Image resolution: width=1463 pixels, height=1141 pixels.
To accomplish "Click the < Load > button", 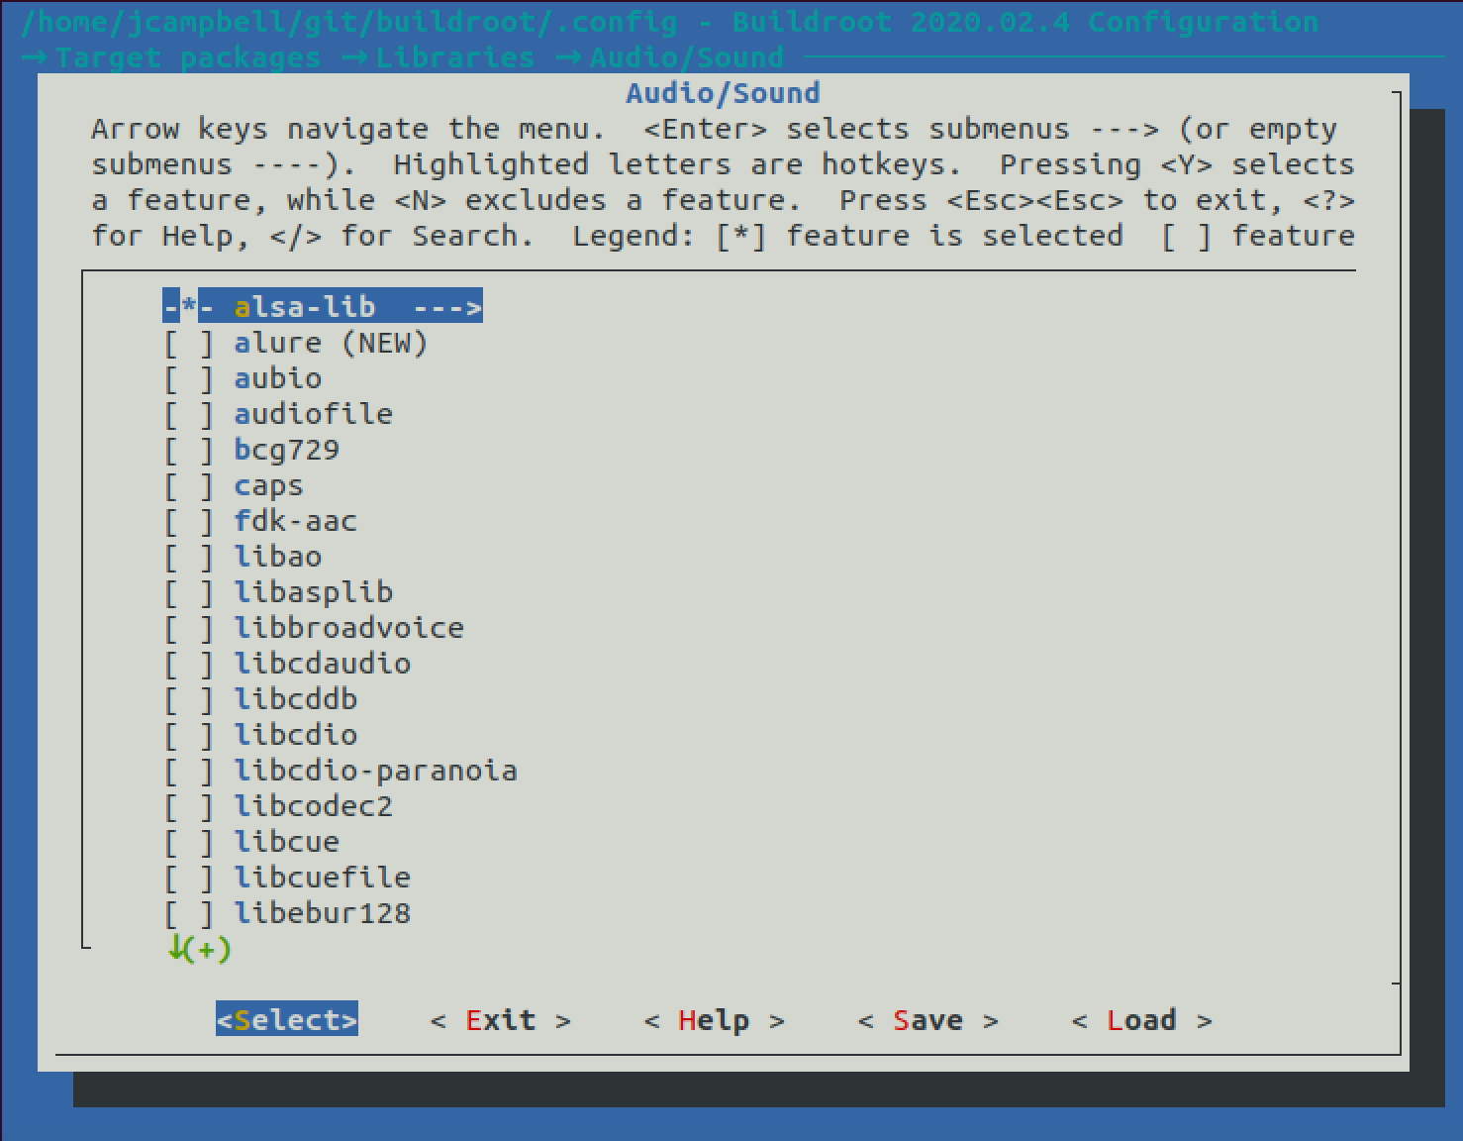I will (1142, 1019).
